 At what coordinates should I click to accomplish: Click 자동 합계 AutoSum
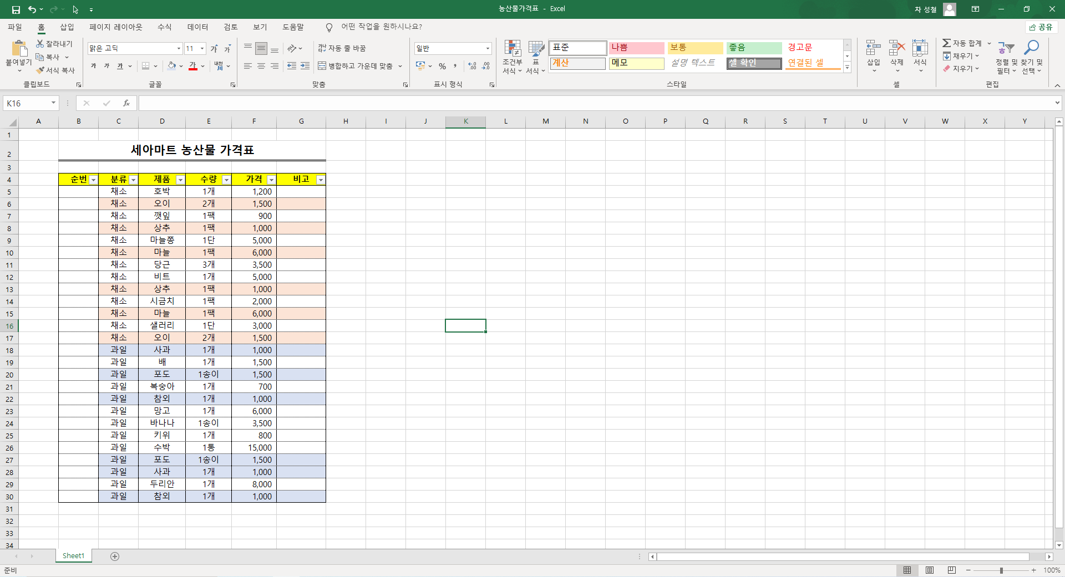[962, 43]
